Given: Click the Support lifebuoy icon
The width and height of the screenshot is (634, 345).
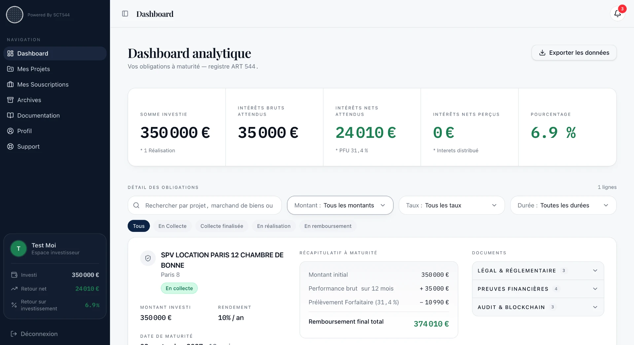Looking at the screenshot, I should click(x=10, y=146).
